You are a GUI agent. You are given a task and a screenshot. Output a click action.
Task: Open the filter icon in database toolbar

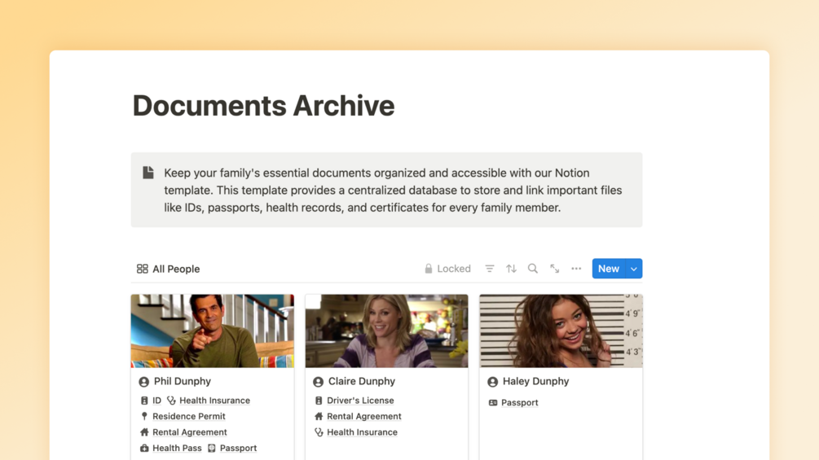(x=490, y=269)
